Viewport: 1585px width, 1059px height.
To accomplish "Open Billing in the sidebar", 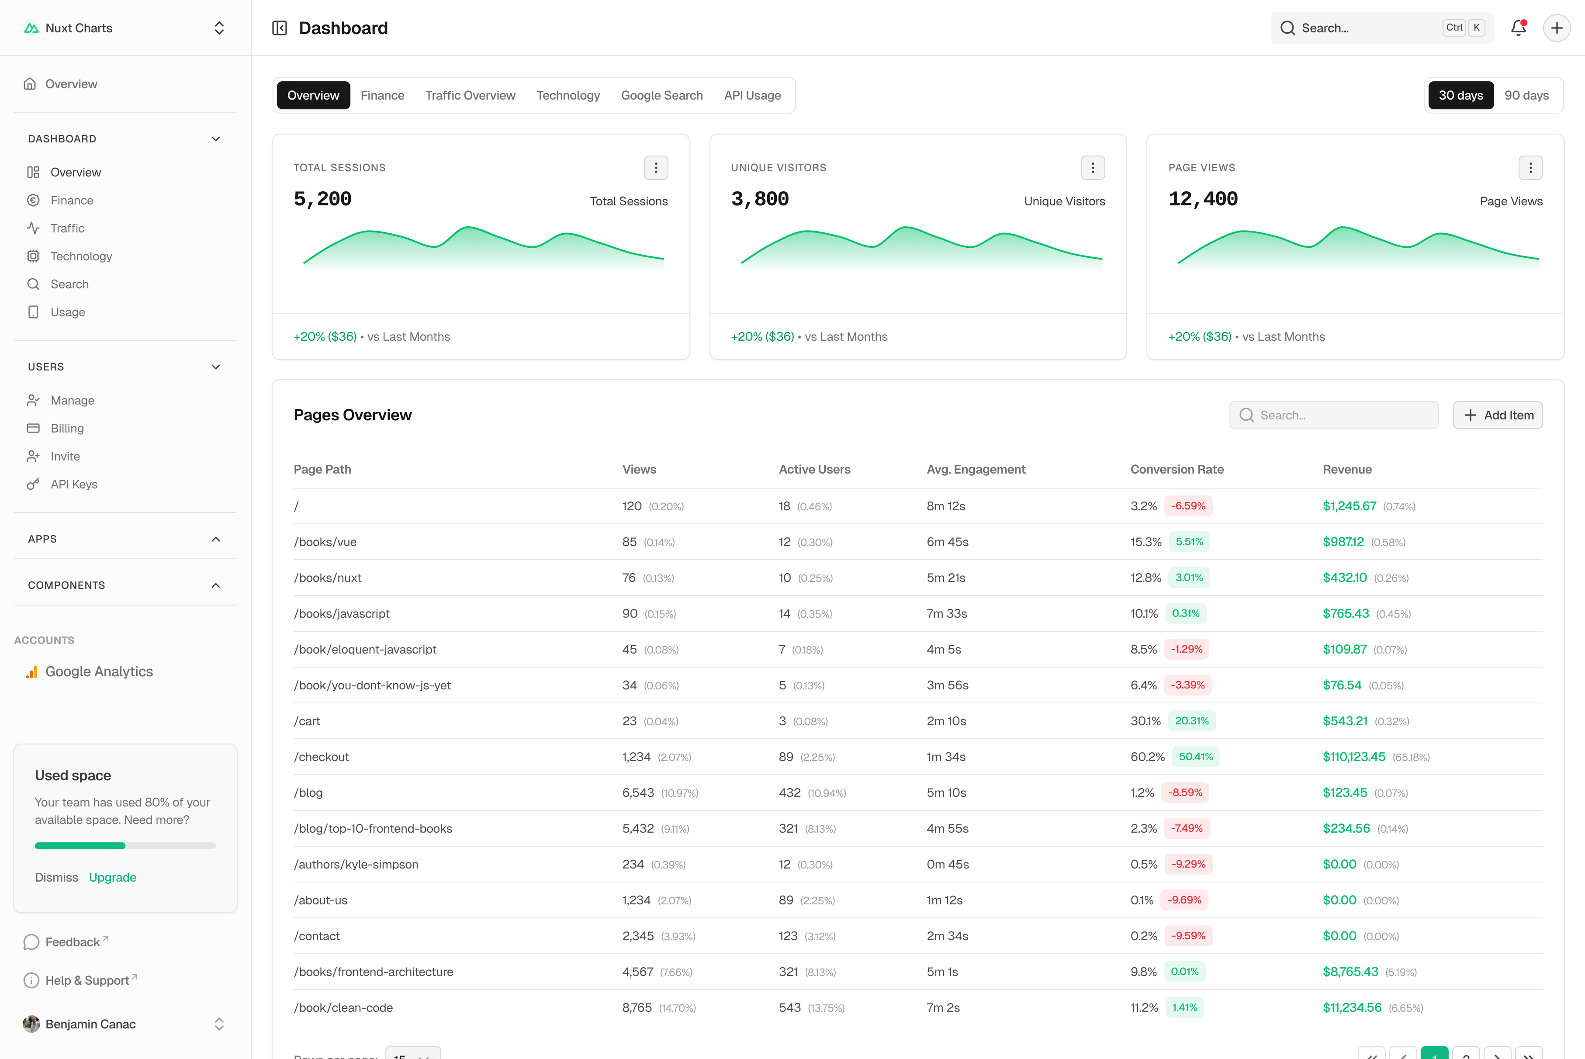I will [67, 428].
